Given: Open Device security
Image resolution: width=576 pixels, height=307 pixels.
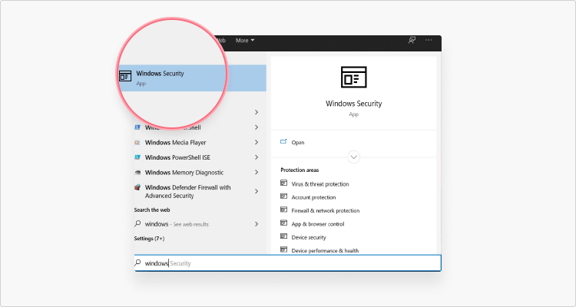Looking at the screenshot, I should (309, 237).
